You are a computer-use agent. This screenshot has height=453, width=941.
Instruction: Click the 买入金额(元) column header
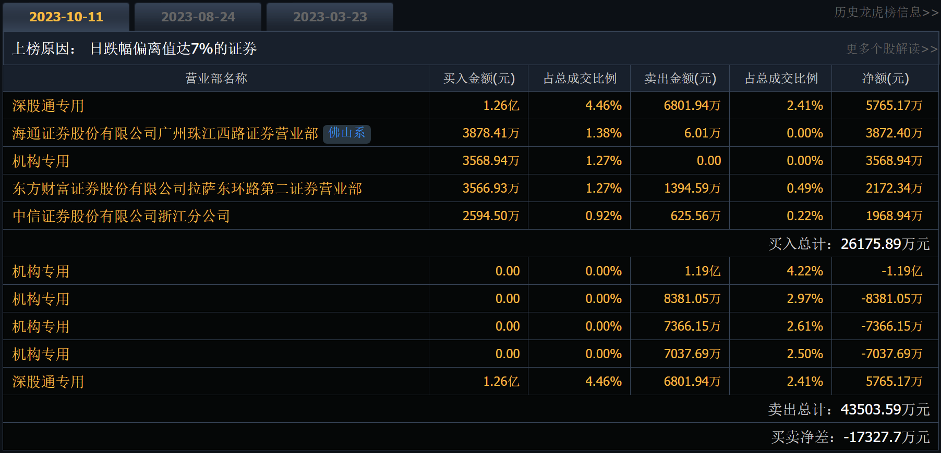point(479,78)
